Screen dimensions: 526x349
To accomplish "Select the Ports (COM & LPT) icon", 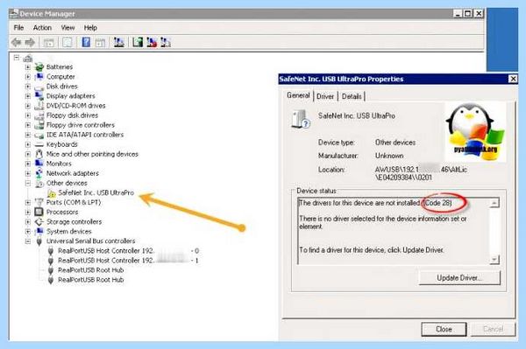I will [x=39, y=202].
